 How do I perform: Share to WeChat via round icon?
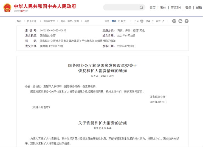pos(180,21)
